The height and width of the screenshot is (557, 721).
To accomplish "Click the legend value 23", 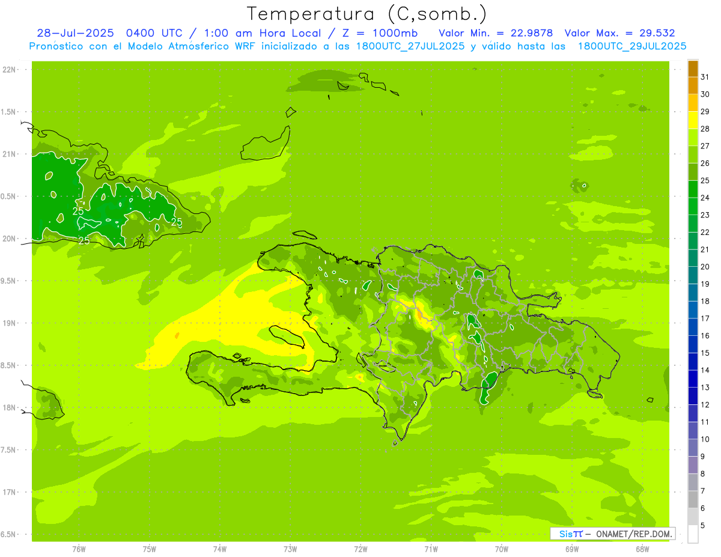I will 705,215.
